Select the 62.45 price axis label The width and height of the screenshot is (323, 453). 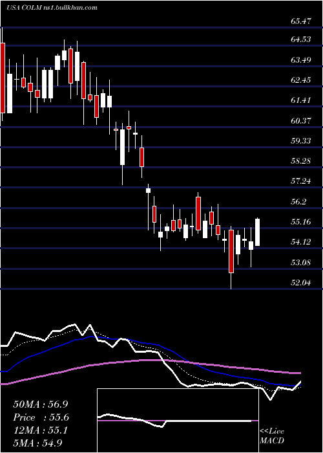tap(301, 80)
